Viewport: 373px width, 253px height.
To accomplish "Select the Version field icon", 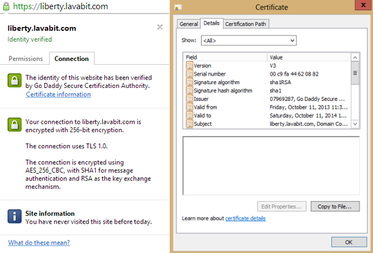I will click(189, 65).
